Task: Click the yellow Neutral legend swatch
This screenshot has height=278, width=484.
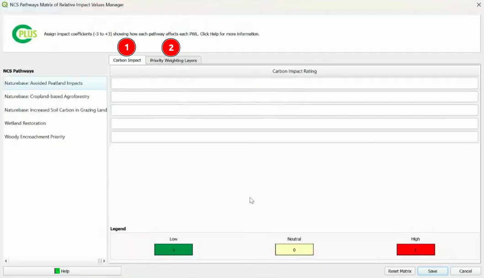Action: (x=294, y=250)
